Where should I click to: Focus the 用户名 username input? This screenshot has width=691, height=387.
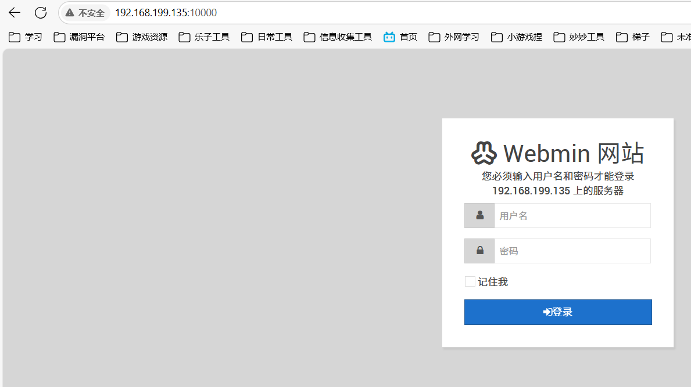(x=572, y=215)
